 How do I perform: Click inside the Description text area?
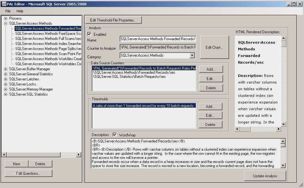click(186, 154)
